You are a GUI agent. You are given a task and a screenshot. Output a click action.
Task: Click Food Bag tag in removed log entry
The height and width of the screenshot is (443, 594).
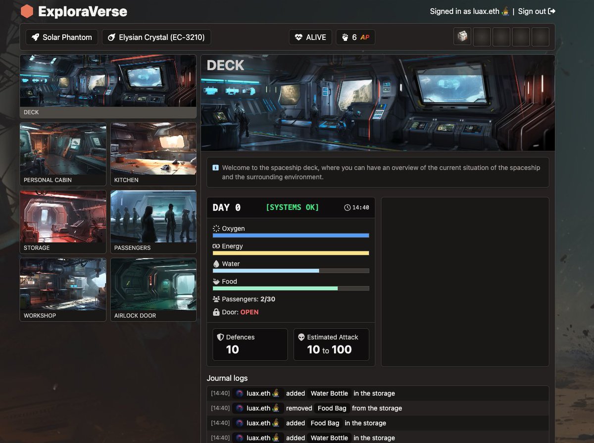click(x=332, y=408)
